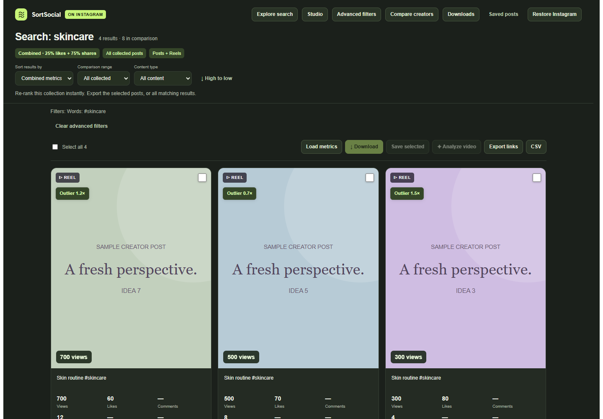Download the selected posts
603x419 pixels.
pyautogui.click(x=364, y=147)
